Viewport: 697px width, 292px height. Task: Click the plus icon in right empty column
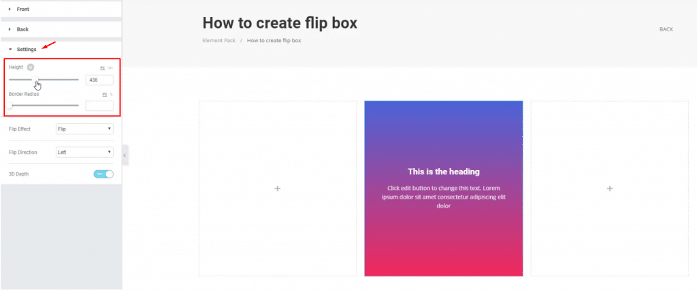point(610,189)
